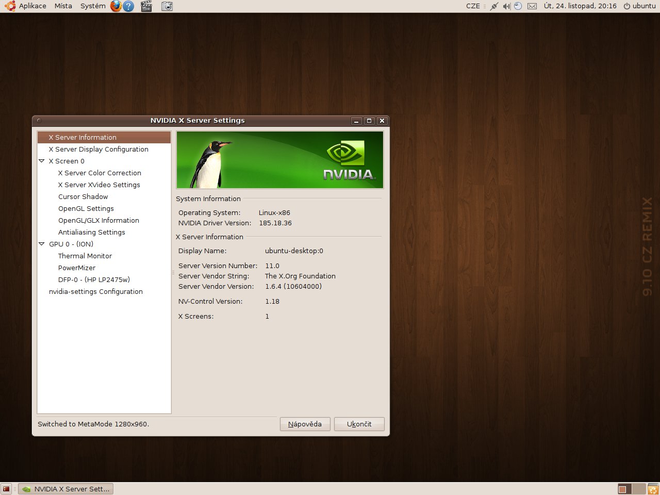Click display name ubuntu-desktop:0
The width and height of the screenshot is (660, 495).
coord(294,251)
